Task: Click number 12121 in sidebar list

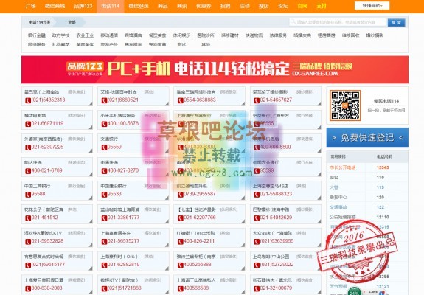Action: (383, 286)
